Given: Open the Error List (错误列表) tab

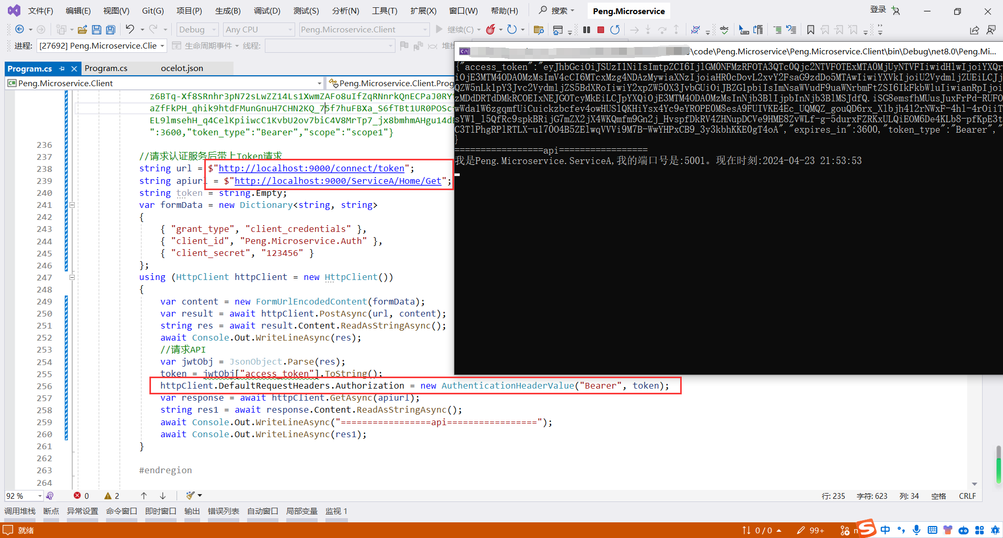Looking at the screenshot, I should (224, 511).
